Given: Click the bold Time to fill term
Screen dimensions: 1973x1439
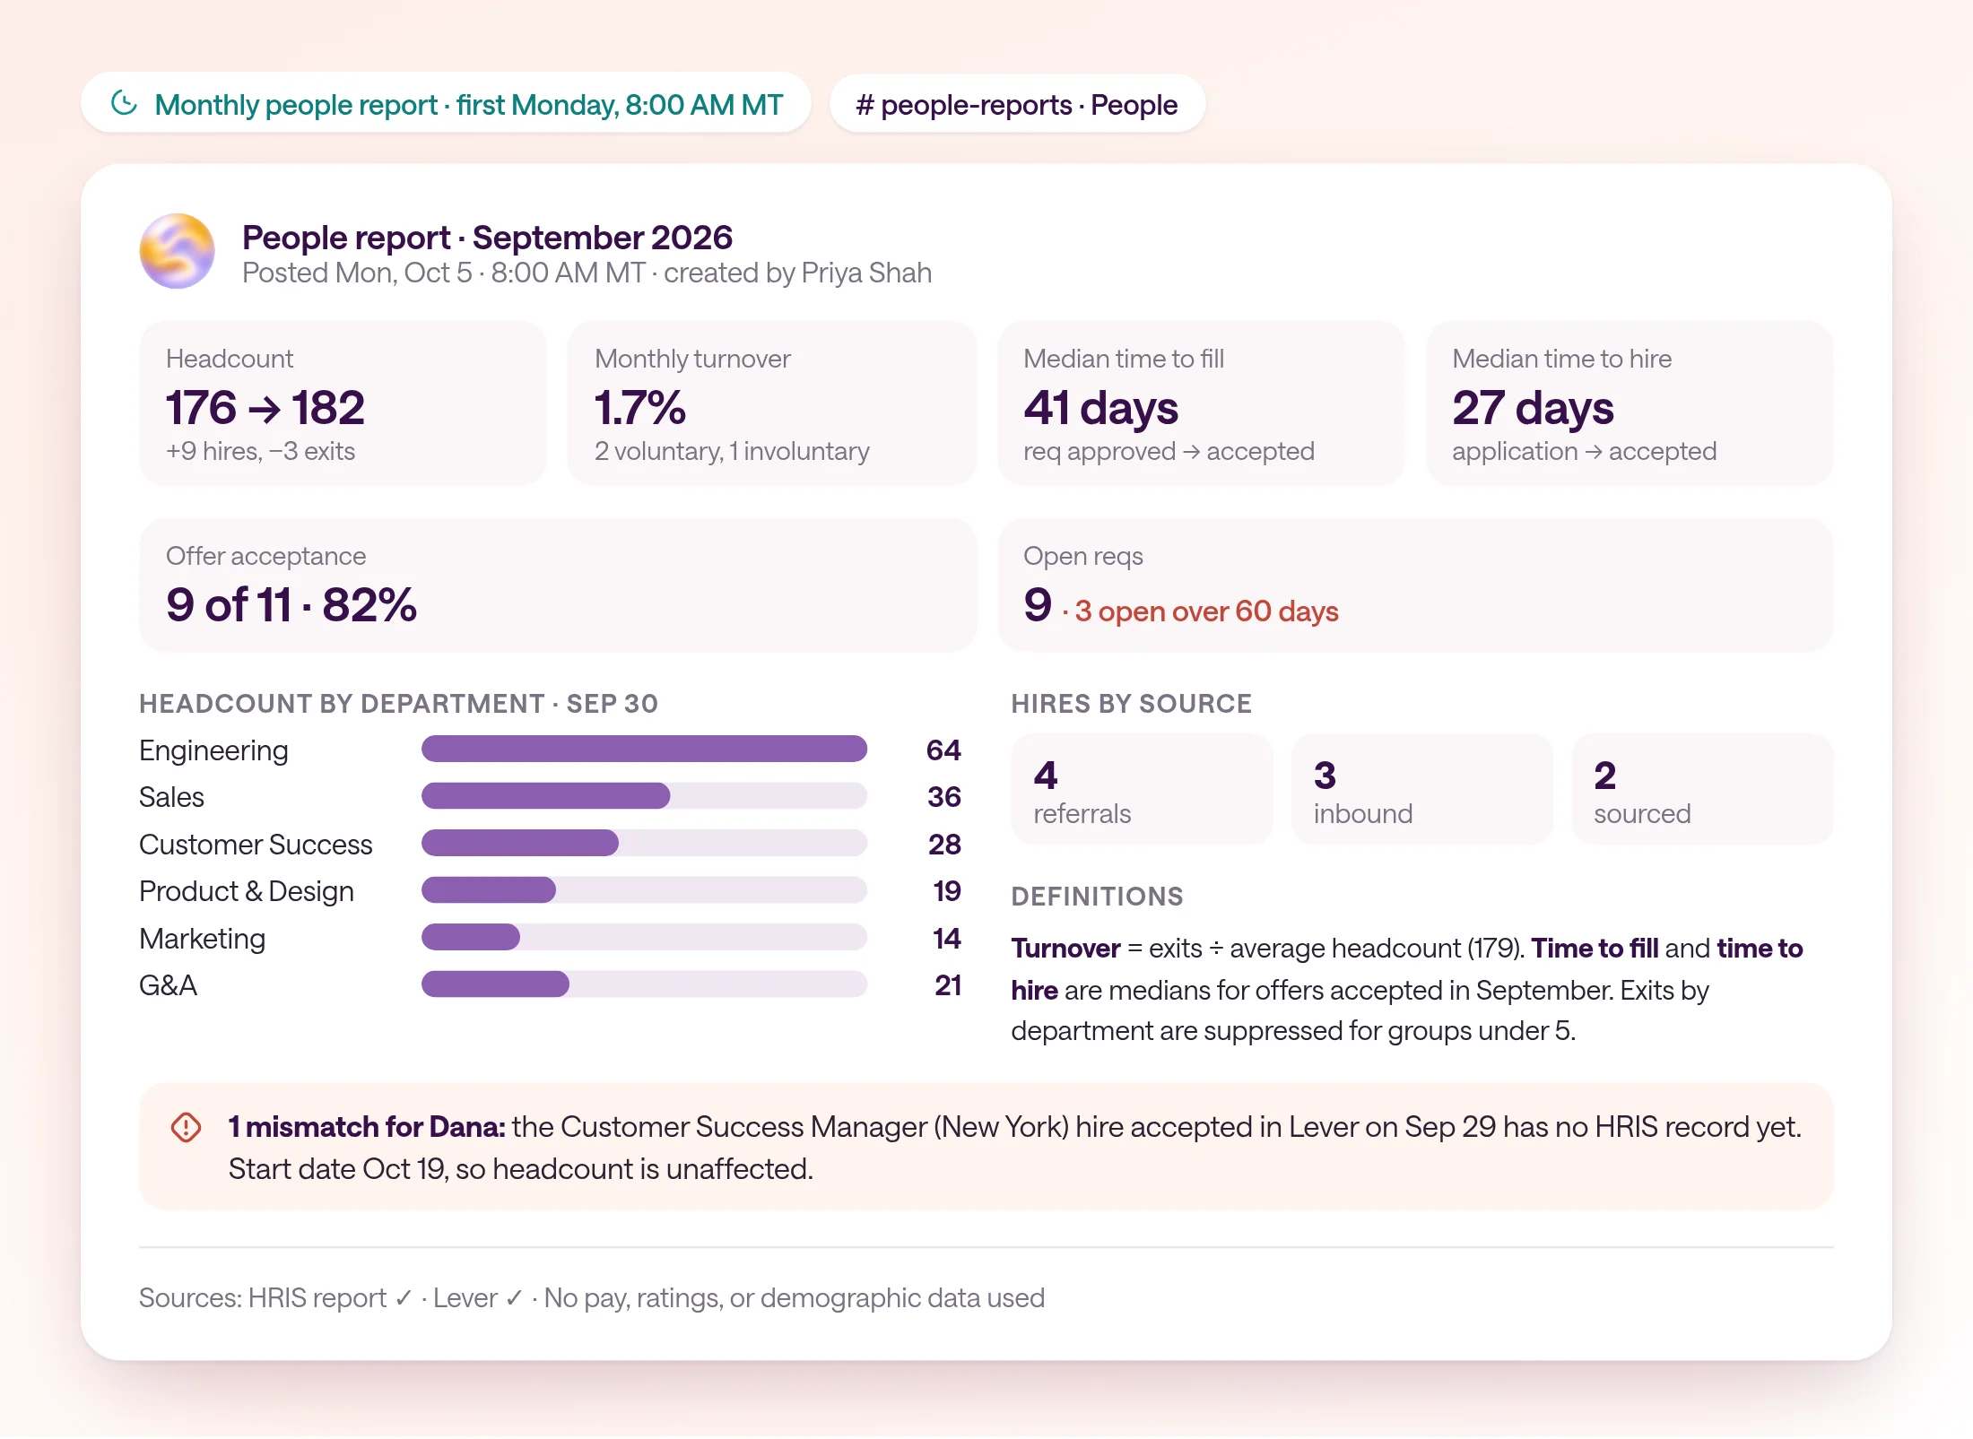Looking at the screenshot, I should (x=1595, y=949).
